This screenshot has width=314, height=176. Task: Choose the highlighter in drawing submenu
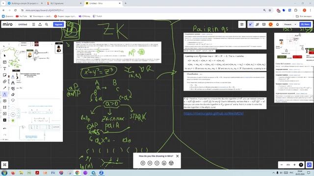[x=13, y=83]
